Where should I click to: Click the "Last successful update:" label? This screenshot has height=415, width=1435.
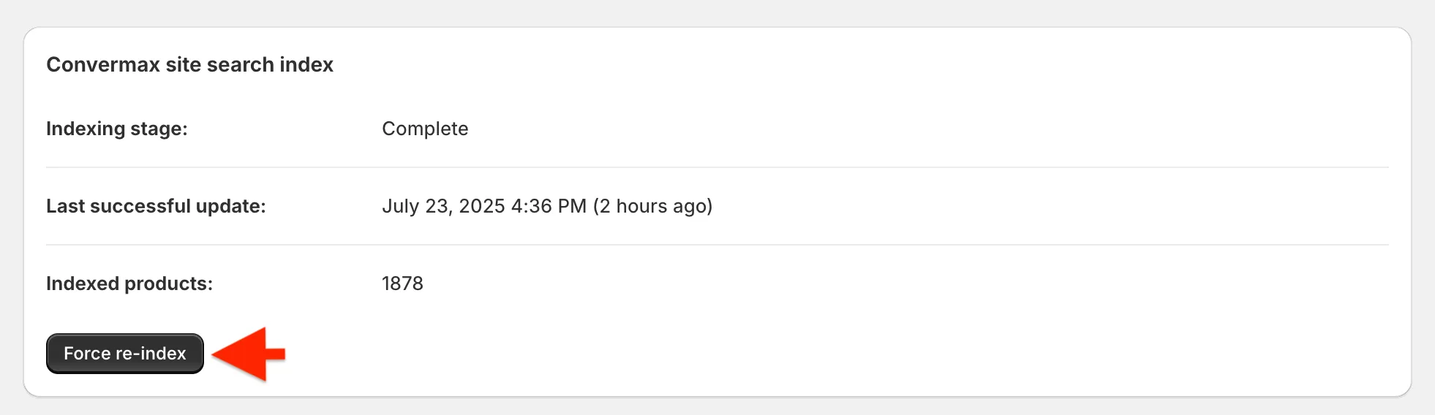tap(156, 206)
